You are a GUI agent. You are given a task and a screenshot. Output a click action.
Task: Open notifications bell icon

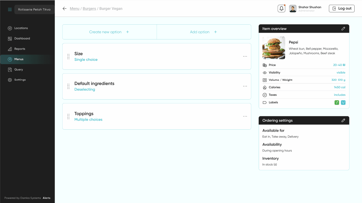coord(281,9)
